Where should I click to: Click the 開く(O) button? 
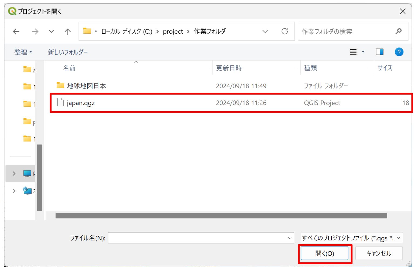(325, 253)
